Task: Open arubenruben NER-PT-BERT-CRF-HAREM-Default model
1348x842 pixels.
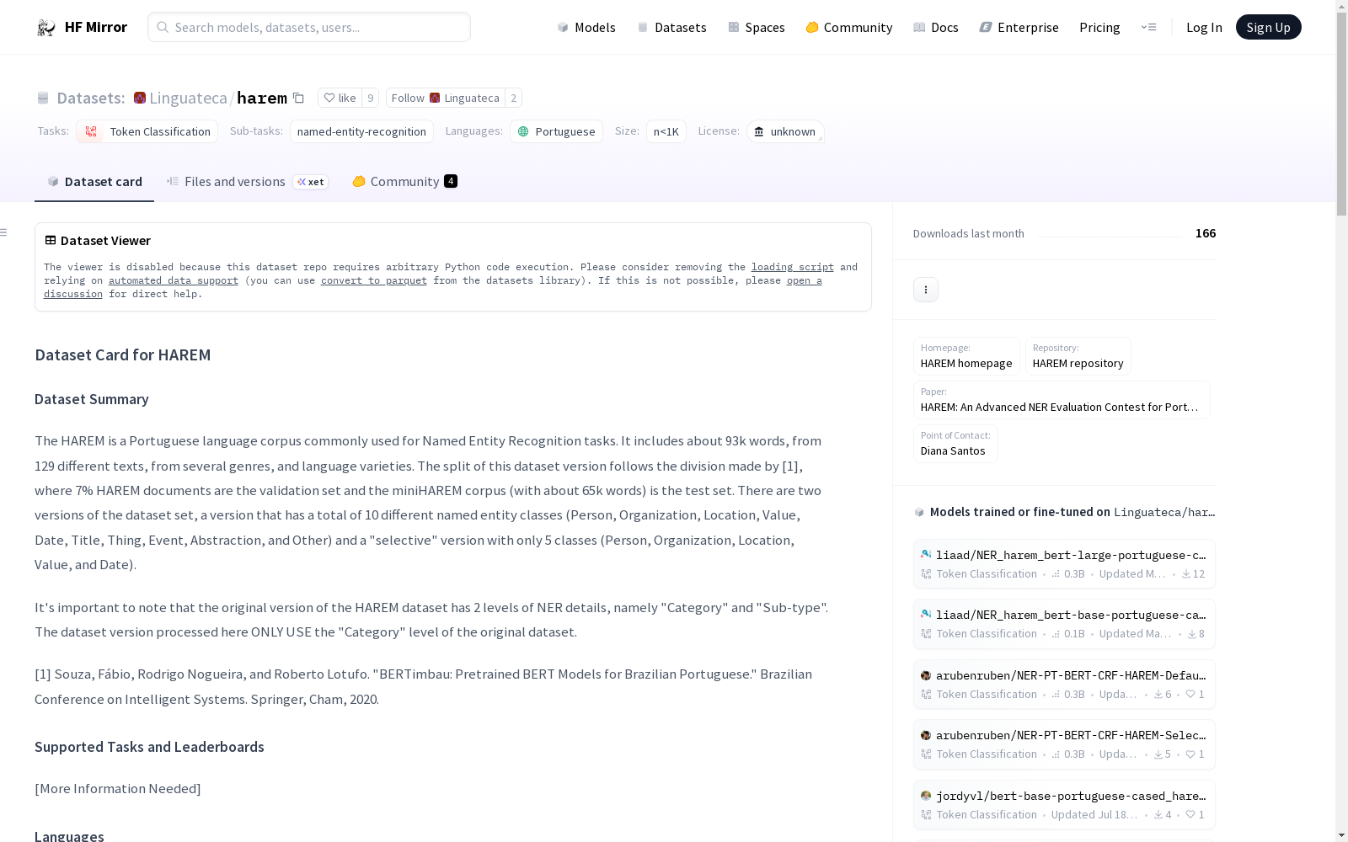Action: click(1064, 685)
